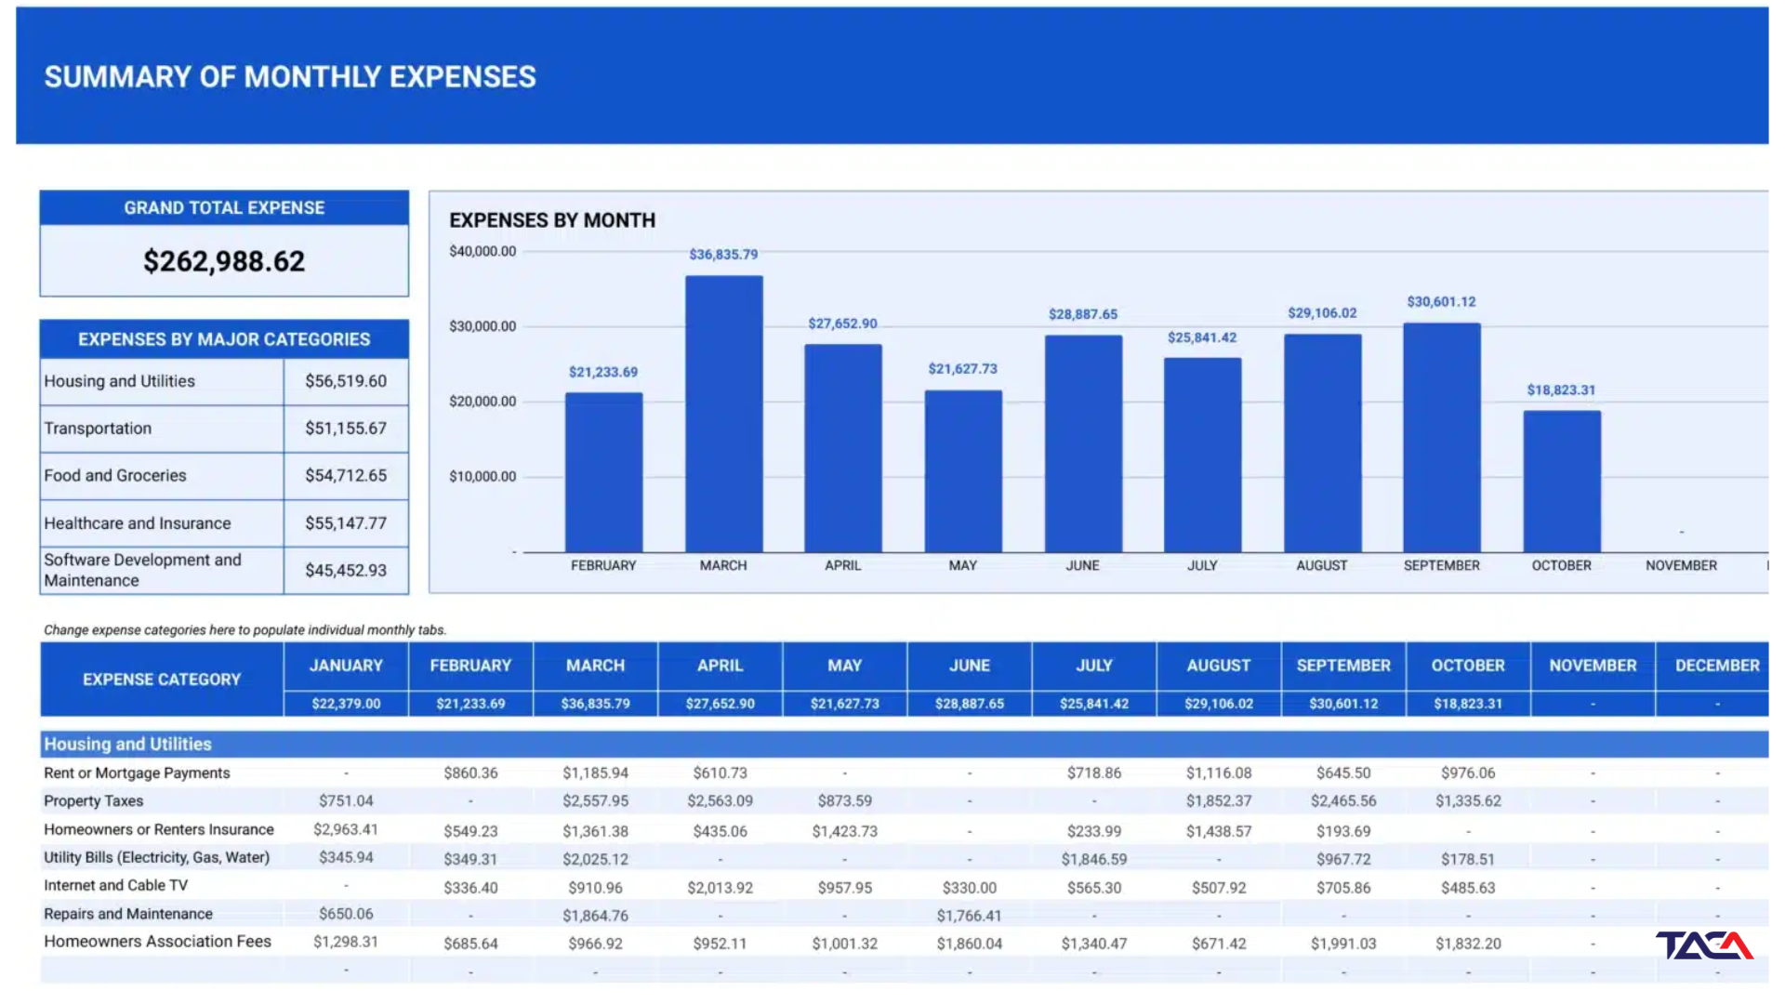Click the NOVEMBER axis label in the chart
Viewport: 1785px width, 1004px height.
coord(1681,565)
